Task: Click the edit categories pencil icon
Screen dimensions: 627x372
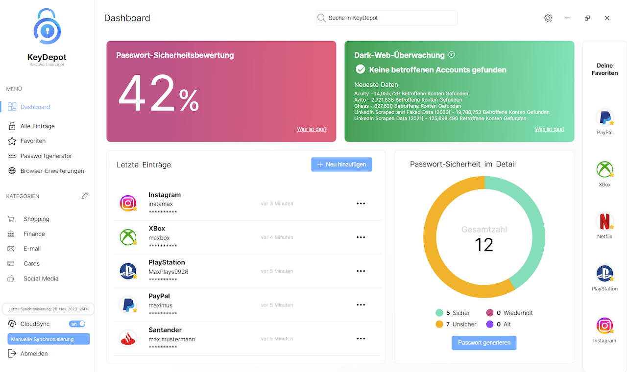Action: 85,196
